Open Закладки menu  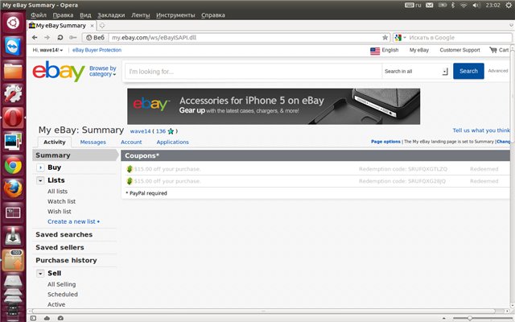111,15
